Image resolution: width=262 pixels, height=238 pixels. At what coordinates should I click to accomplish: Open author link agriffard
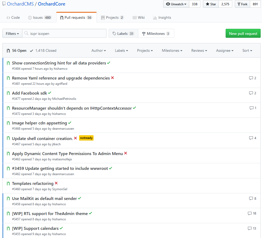61,83
